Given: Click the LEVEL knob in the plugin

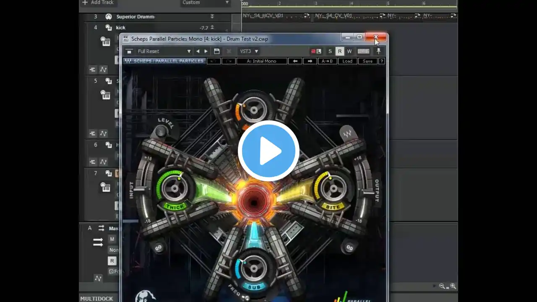Looking at the screenshot, I should (161, 132).
